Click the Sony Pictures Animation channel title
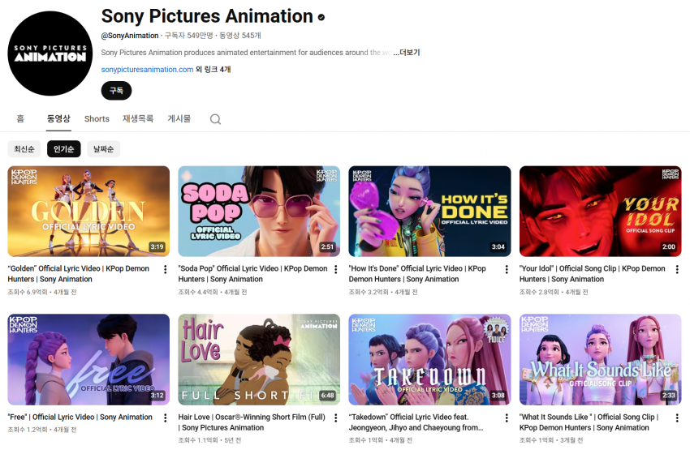This screenshot has width=690, height=454. point(207,16)
